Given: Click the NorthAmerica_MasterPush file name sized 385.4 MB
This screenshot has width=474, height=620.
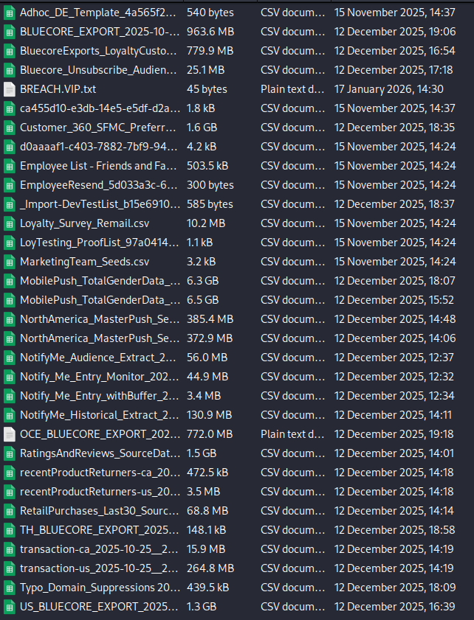Looking at the screenshot, I should (x=100, y=319).
